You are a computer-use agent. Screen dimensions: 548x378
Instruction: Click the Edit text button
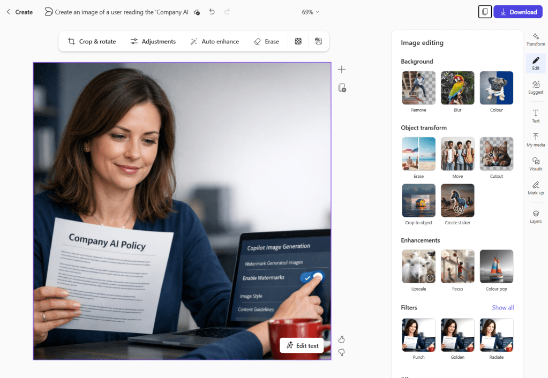(302, 345)
